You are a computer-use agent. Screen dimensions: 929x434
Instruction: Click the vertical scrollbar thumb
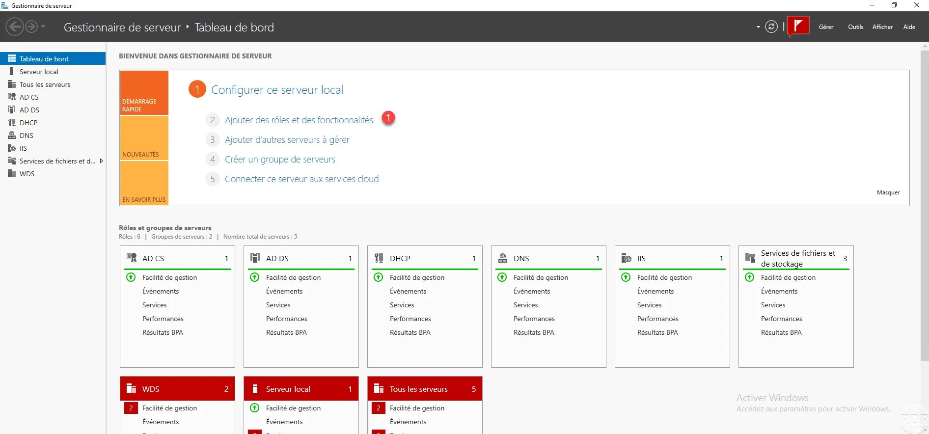click(925, 205)
